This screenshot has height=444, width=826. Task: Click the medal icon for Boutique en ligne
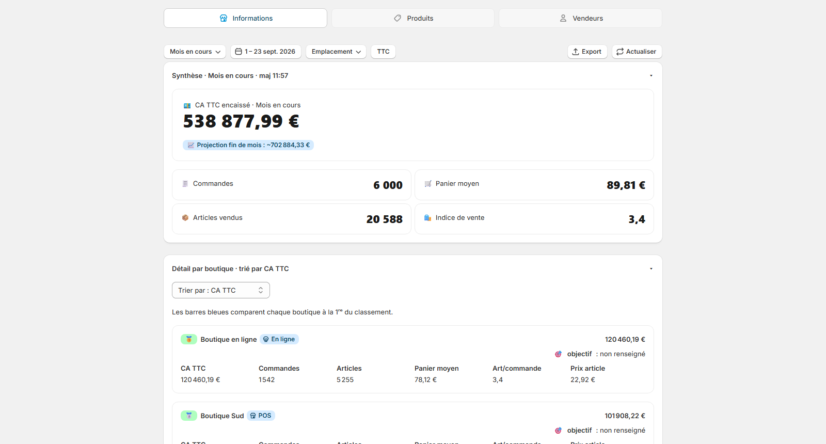tap(189, 339)
